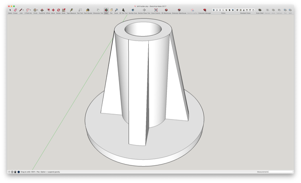Click the info credits status bar icon

[12, 172]
